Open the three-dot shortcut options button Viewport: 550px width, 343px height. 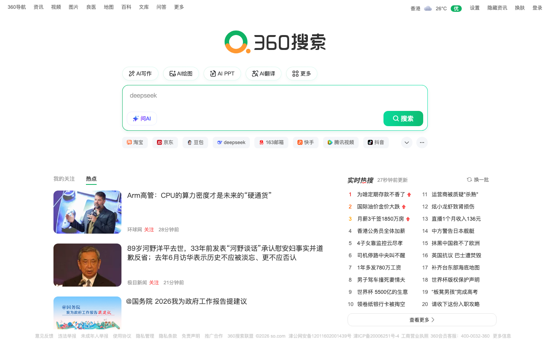[422, 143]
